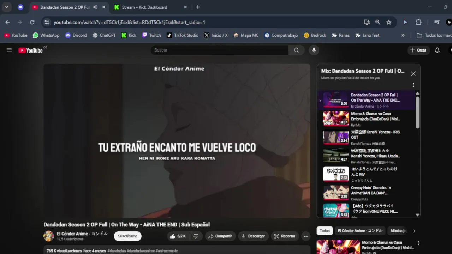452x254 pixels.
Task: Click the playlist scrollbar thumb
Action: tap(417, 112)
